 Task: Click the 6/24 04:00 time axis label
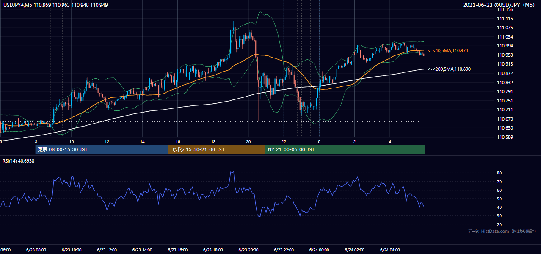coord(389,250)
